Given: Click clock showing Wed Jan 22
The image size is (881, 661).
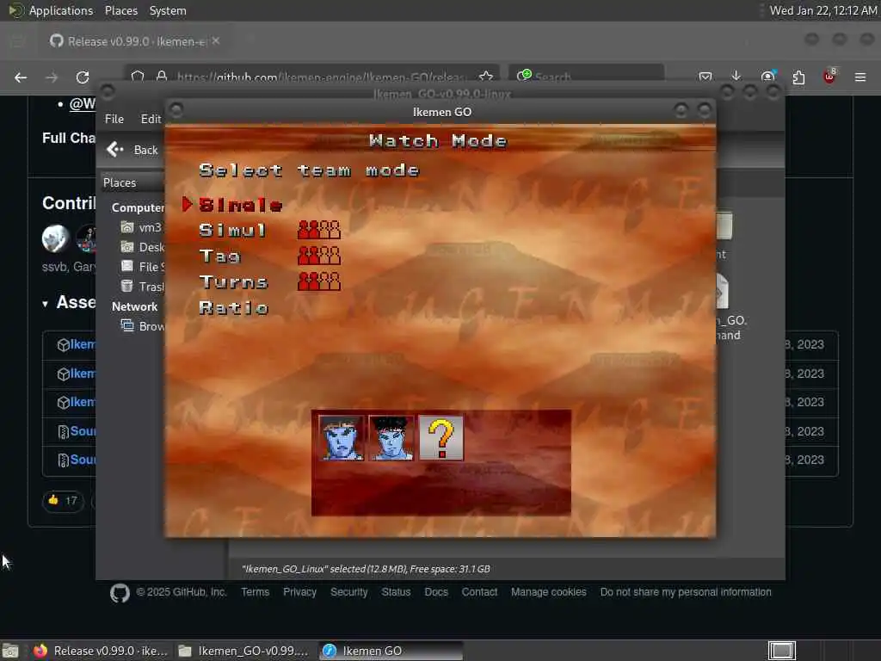Looking at the screenshot, I should pos(823,10).
